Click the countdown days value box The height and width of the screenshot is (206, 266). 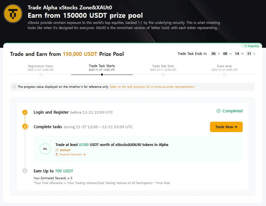[214, 54]
